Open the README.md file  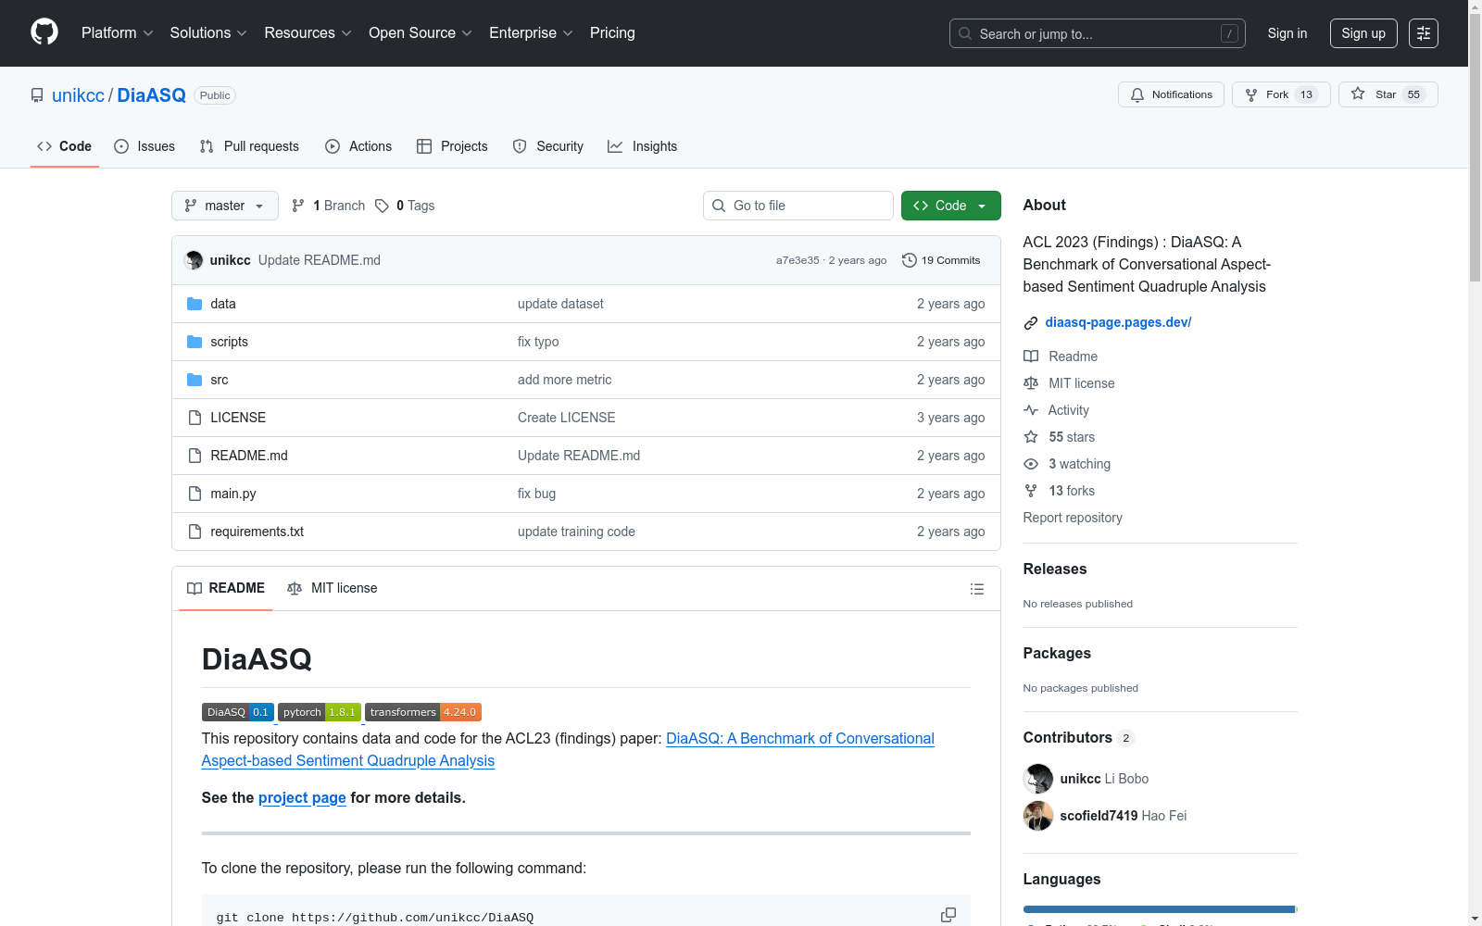coord(249,456)
